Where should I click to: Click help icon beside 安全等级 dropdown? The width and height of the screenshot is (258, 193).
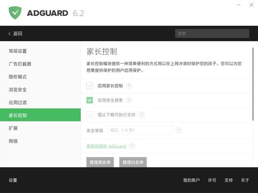[x=179, y=130]
